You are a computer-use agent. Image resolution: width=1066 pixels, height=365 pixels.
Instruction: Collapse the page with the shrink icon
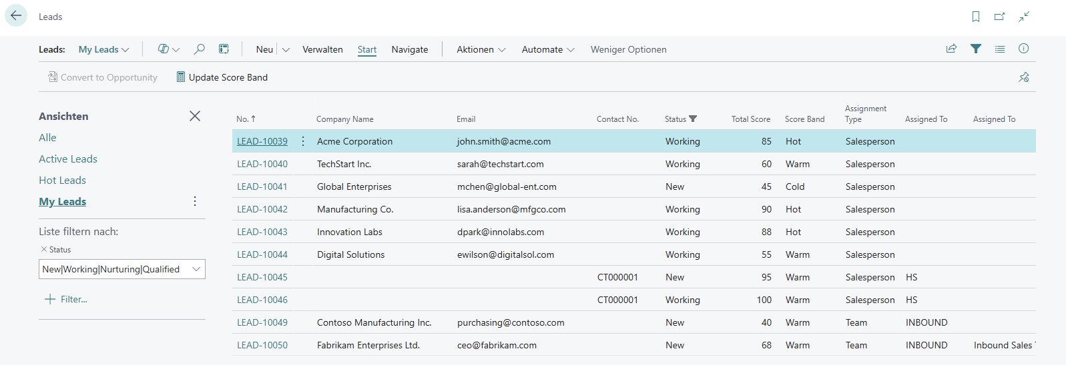(x=1024, y=17)
